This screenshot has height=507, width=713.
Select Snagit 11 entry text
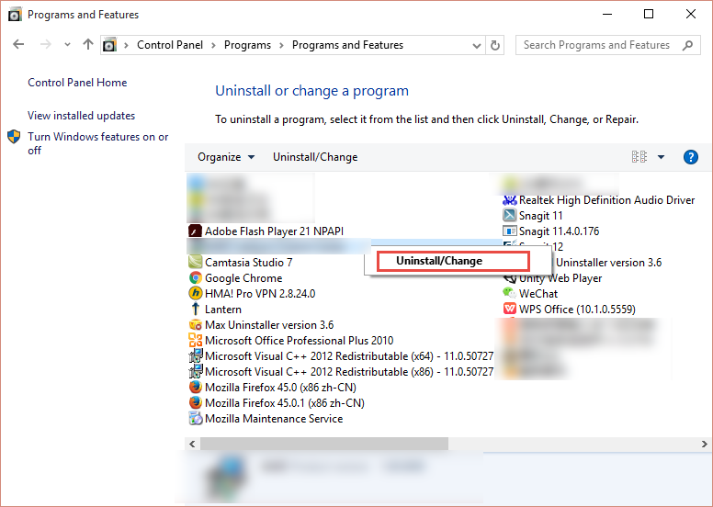(x=540, y=216)
